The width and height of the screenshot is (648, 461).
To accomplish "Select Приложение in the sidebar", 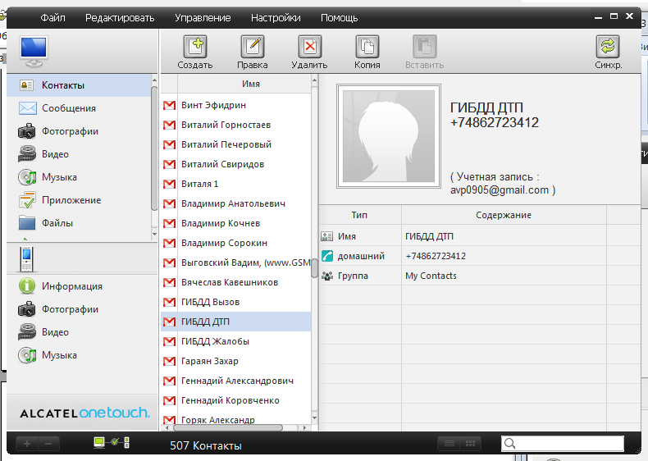I will click(x=71, y=200).
